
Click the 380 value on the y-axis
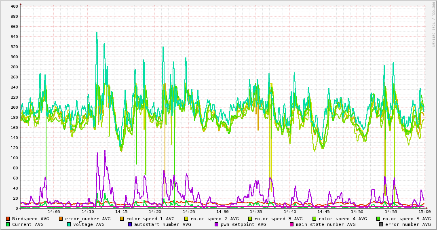(15, 17)
